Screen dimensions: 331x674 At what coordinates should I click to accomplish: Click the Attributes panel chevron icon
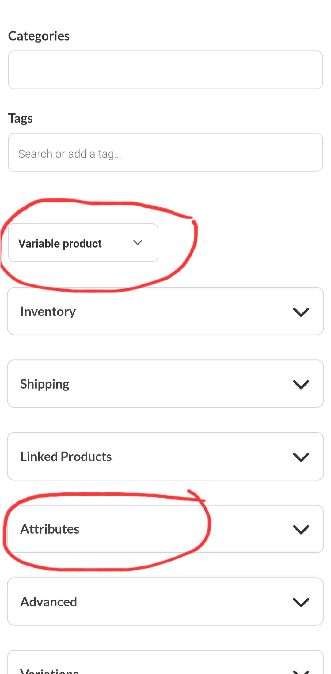[x=301, y=529]
